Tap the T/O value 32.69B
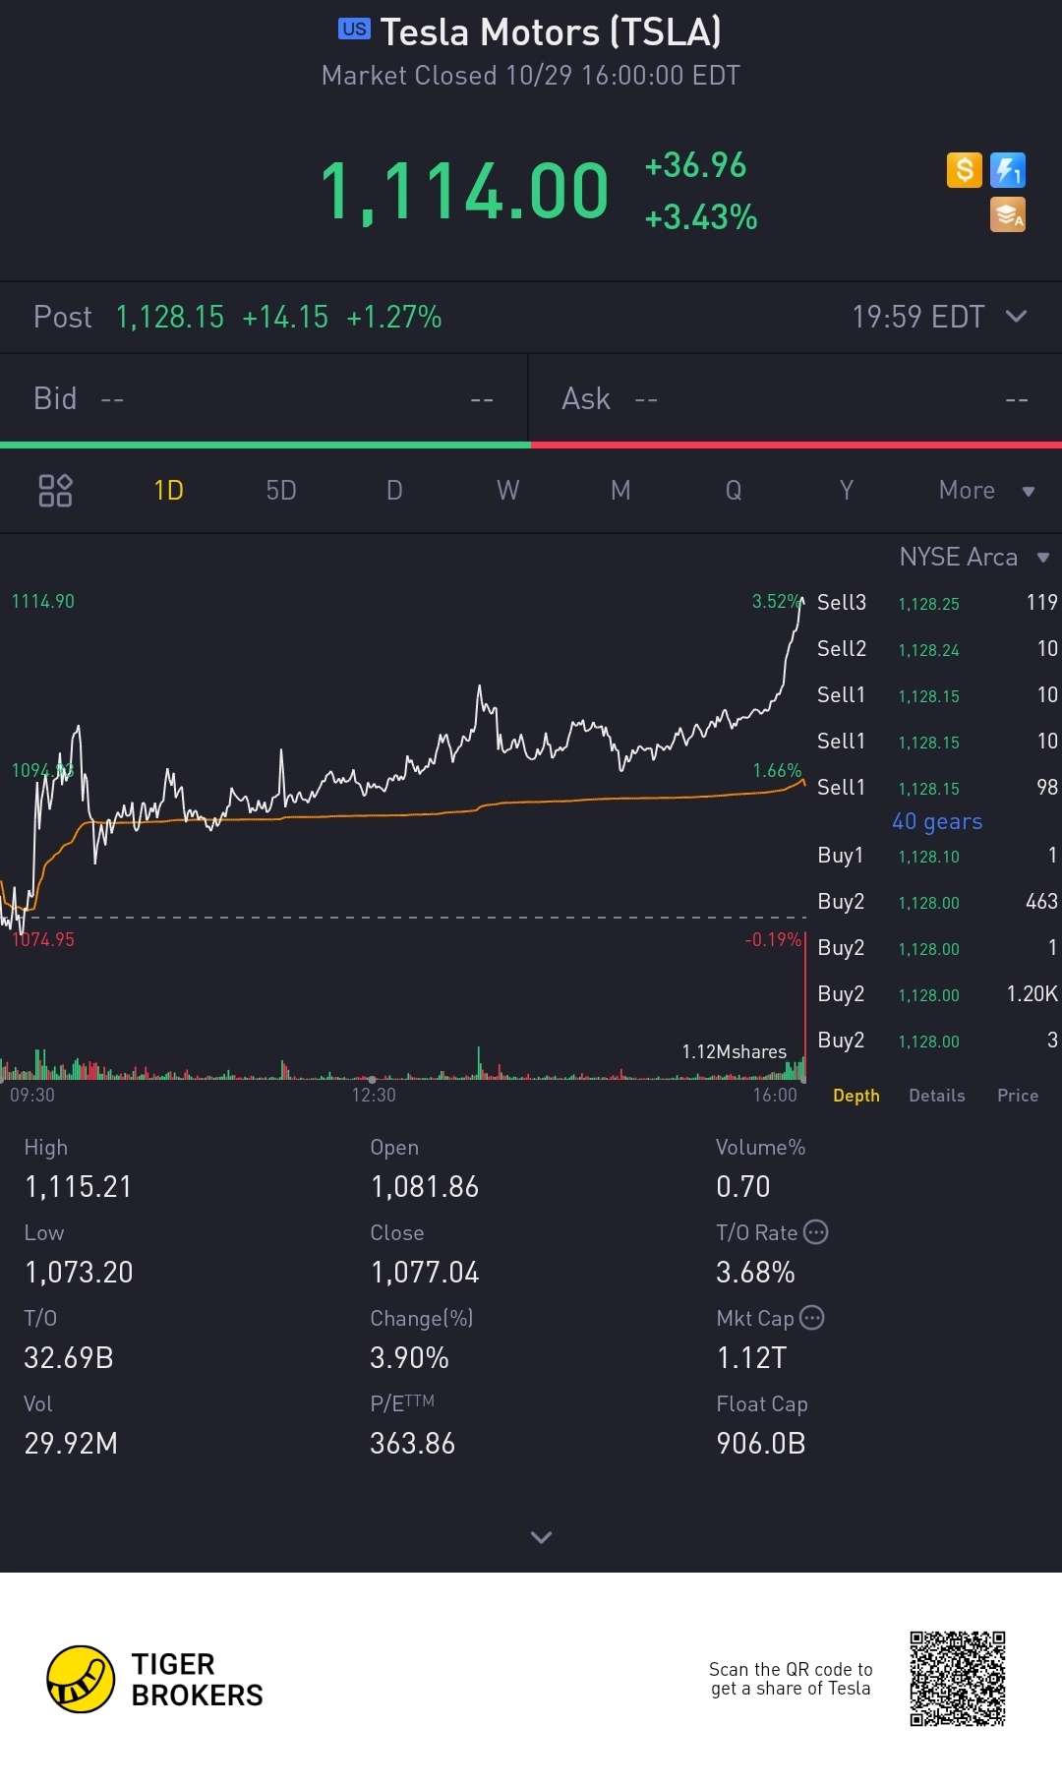Screen dimensions: 1062x1786 (69, 1358)
